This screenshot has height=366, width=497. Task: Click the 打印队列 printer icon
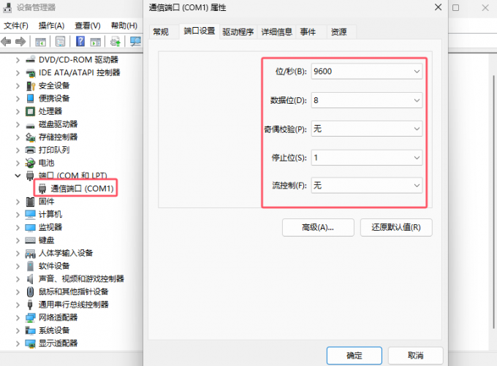coord(30,150)
